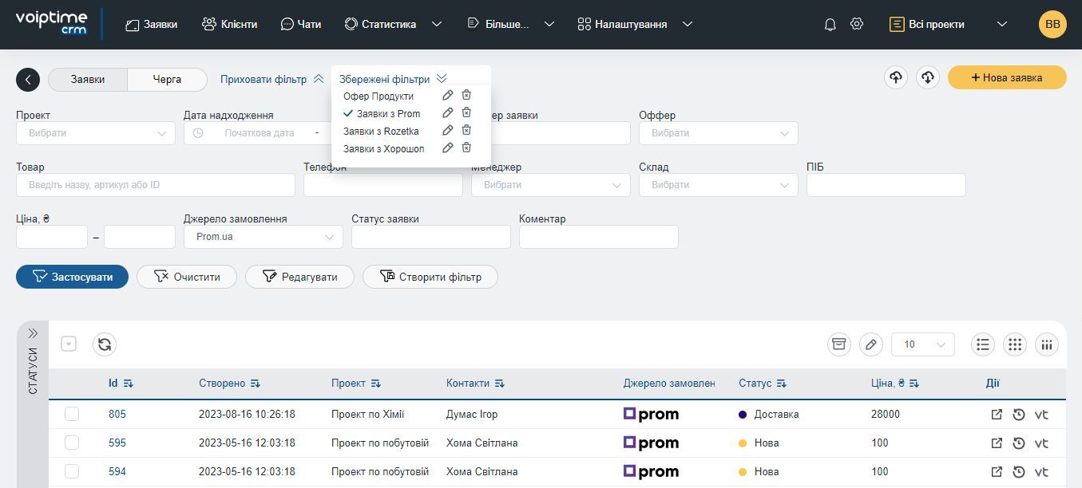The width and height of the screenshot is (1082, 488).
Task: Open Заявки in top navigation
Action: point(152,25)
